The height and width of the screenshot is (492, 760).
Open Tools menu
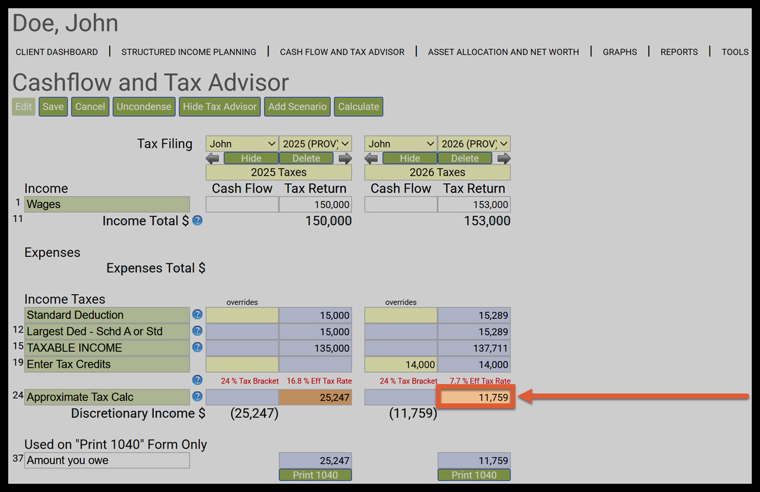click(x=735, y=52)
